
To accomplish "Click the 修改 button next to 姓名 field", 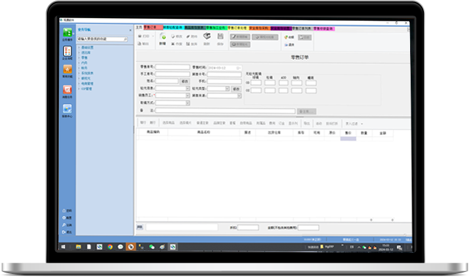I will (184, 81).
